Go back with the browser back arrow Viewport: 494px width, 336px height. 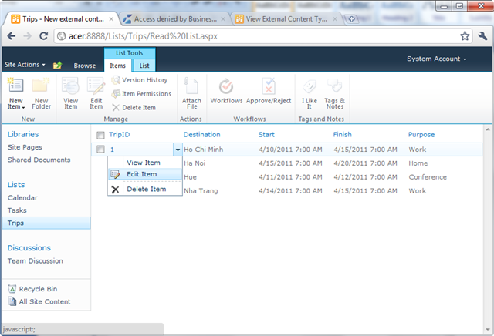(x=12, y=36)
